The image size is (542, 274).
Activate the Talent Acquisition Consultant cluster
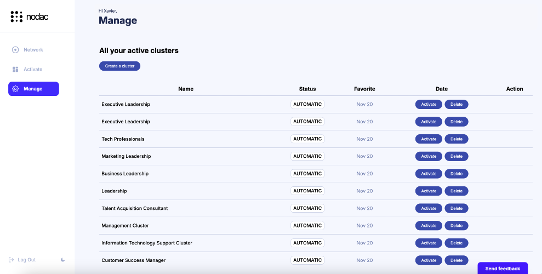[429, 208]
